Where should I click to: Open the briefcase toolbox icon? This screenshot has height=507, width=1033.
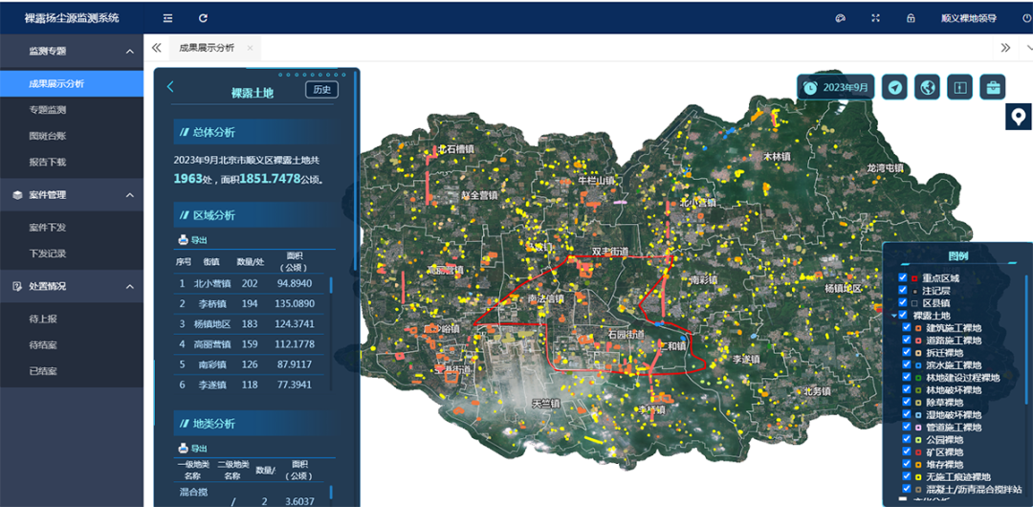pos(993,87)
